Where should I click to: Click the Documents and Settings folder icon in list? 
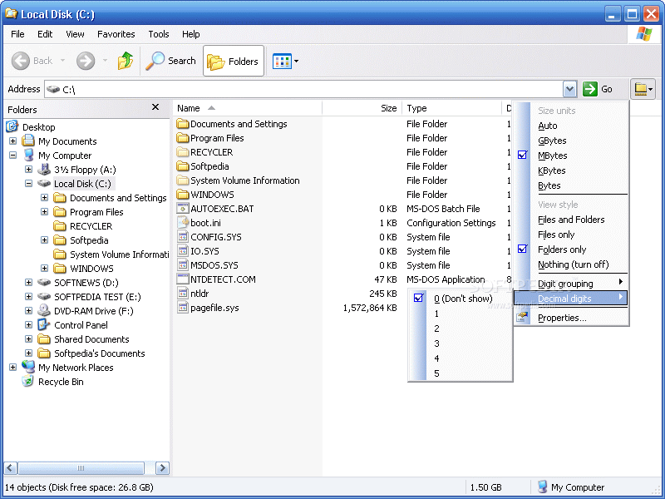(x=182, y=124)
